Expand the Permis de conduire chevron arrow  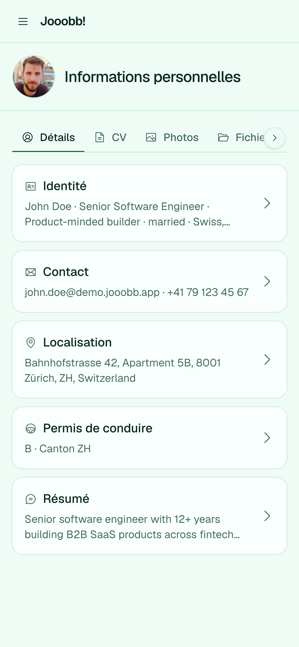click(267, 438)
